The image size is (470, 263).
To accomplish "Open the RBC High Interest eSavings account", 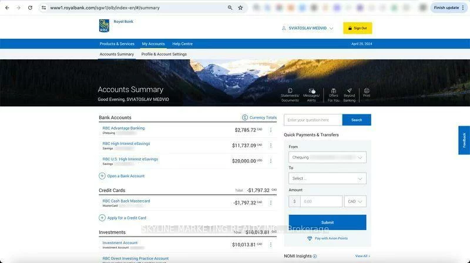I will point(126,143).
